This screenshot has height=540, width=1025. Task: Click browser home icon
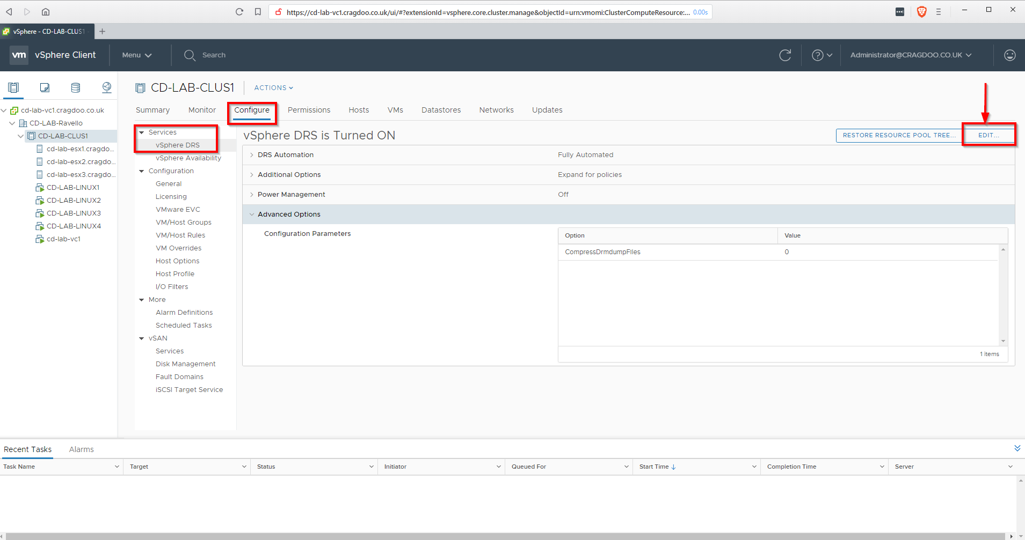[46, 12]
